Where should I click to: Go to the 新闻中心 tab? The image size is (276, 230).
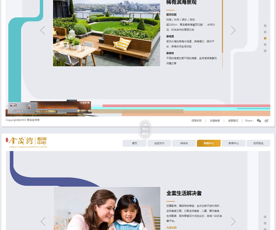tap(233, 143)
